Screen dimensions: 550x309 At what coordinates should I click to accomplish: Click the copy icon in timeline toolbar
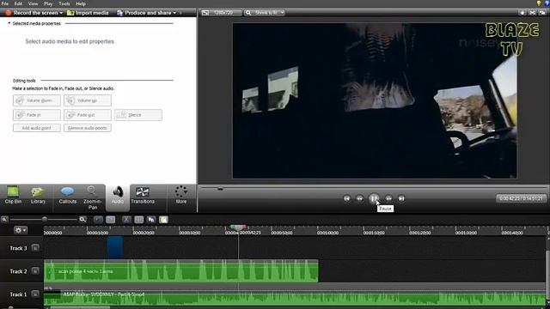click(x=151, y=220)
